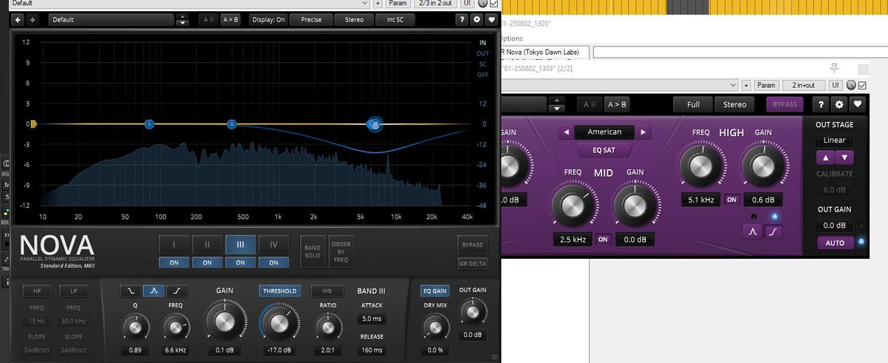Select next EQ model right arrow

(643, 132)
